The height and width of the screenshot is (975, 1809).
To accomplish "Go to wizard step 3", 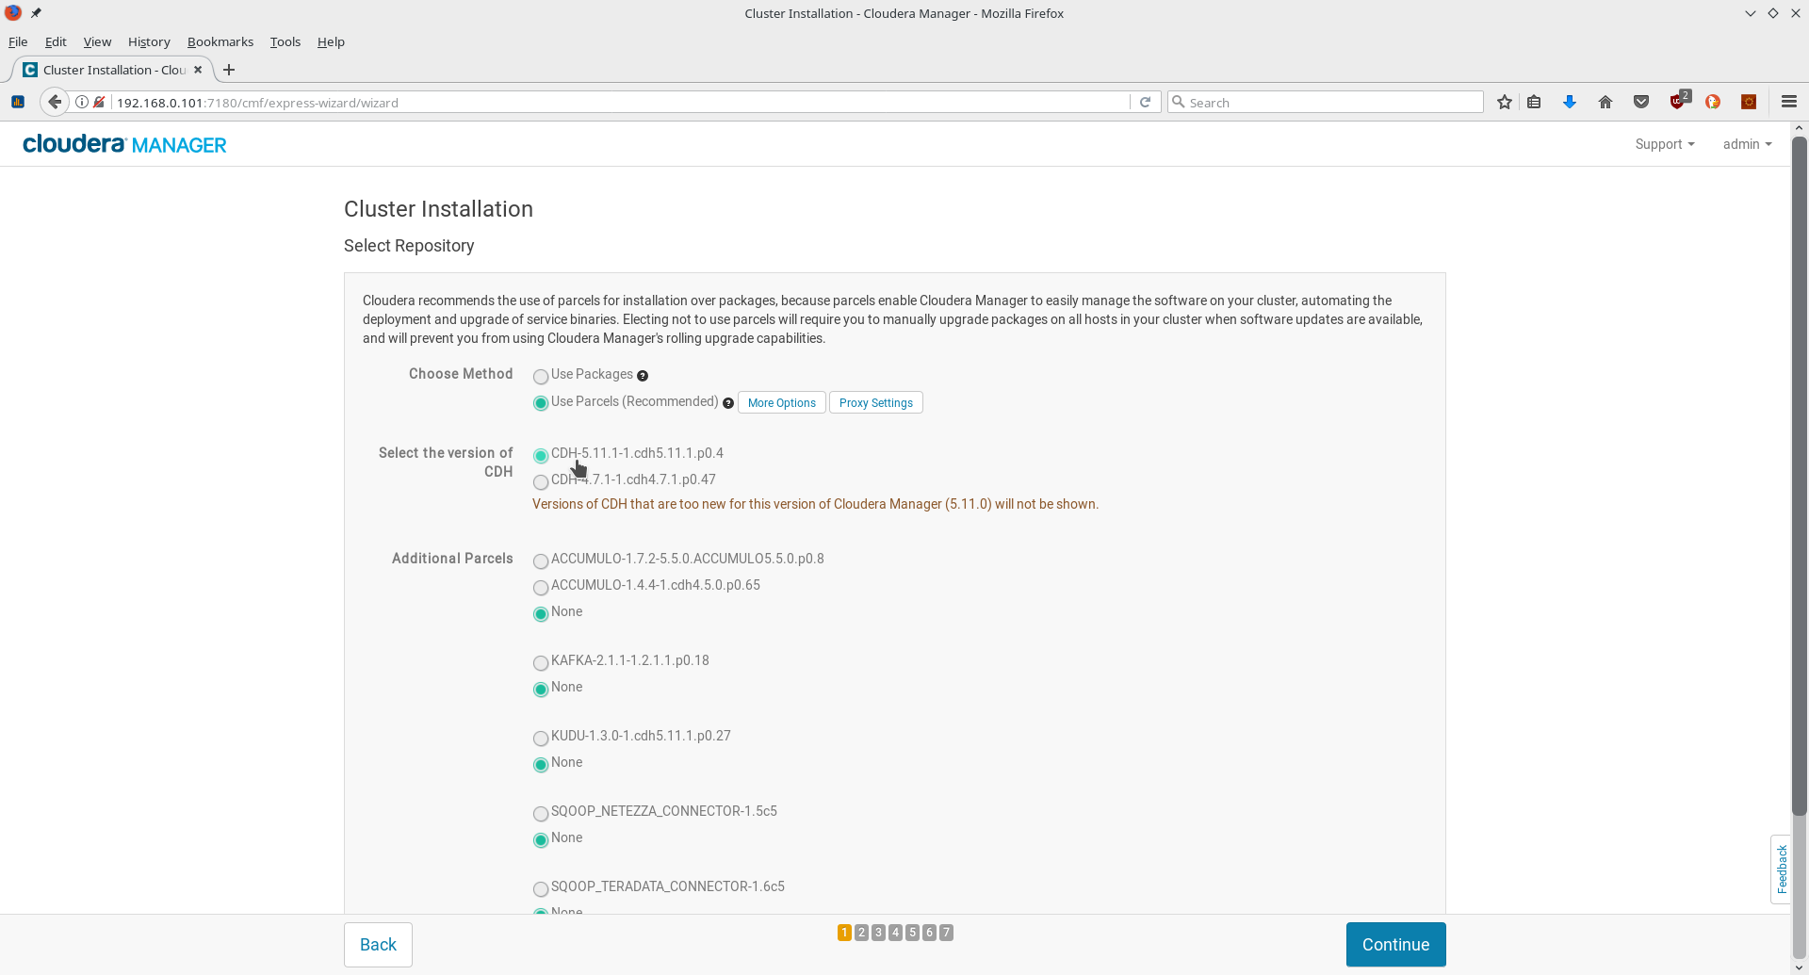I will click(878, 933).
